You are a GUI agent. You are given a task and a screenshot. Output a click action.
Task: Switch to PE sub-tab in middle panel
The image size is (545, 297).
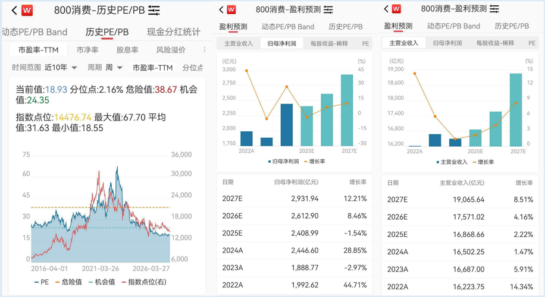[x=365, y=44]
